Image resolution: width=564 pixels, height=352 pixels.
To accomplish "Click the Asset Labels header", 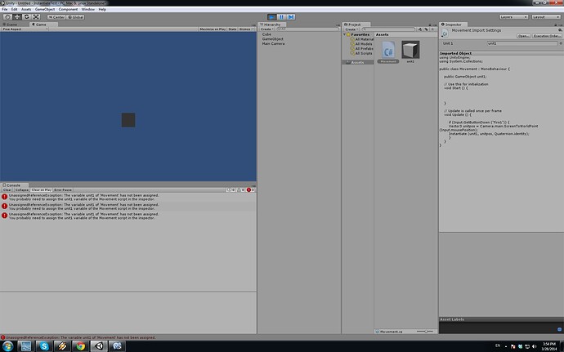I will [501, 319].
